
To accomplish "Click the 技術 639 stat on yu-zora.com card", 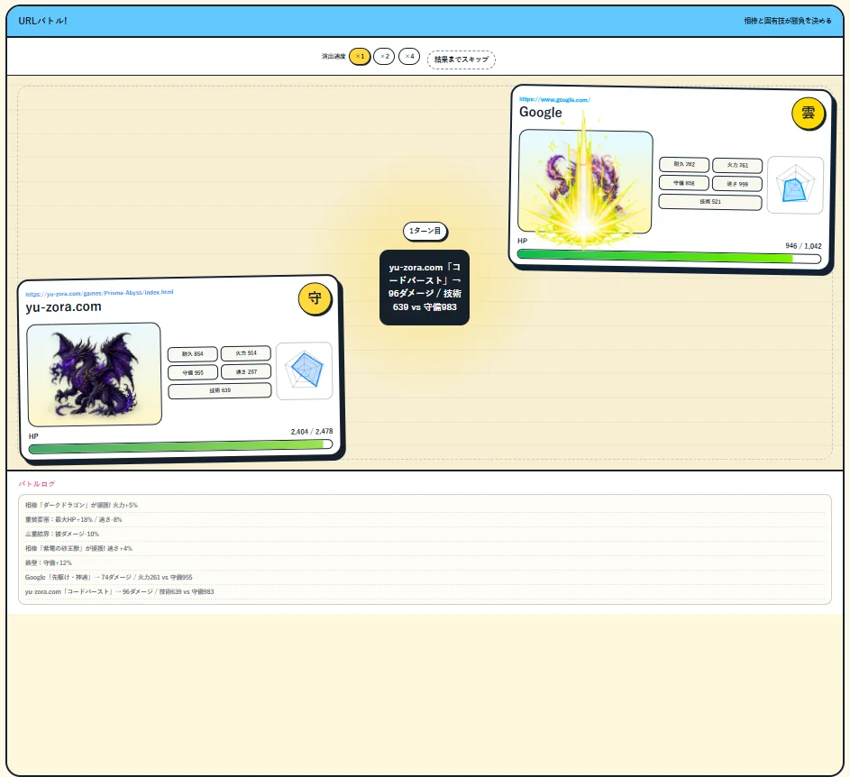I will click(x=220, y=390).
